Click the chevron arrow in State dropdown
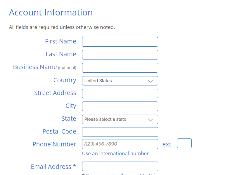 pos(150,120)
